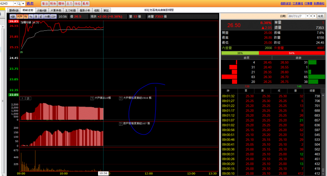Click the ? icon beside 大戶賣出10張
The height and width of the screenshot is (176, 327).
[92, 98]
